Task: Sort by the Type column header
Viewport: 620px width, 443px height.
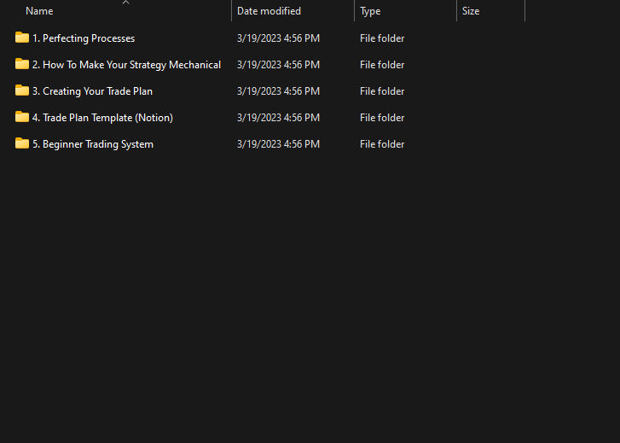Action: click(370, 11)
